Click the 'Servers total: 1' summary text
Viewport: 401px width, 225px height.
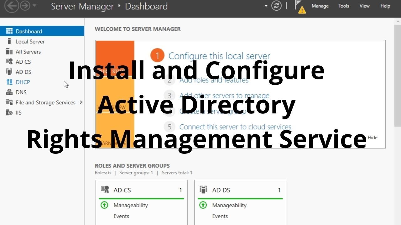[x=177, y=172]
